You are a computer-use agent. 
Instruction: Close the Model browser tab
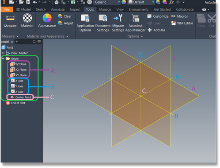(12, 42)
